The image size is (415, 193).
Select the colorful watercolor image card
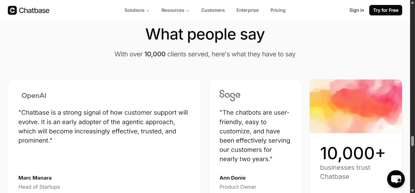tap(356, 106)
